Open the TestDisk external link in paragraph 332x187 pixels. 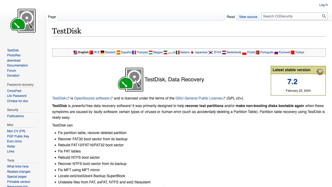61,98
